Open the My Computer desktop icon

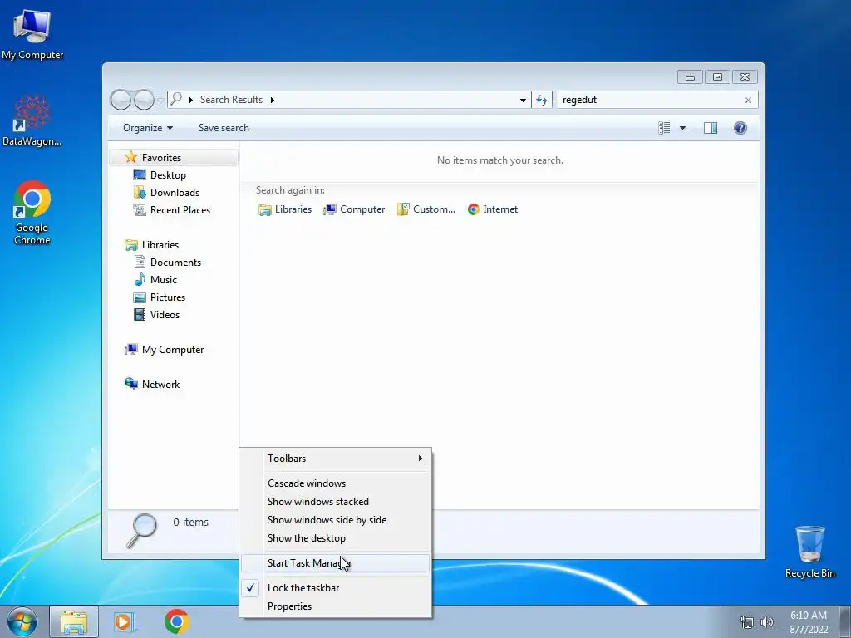[32, 34]
